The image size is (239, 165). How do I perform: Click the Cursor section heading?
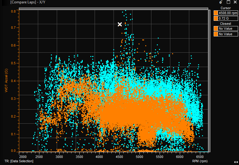tap(226, 8)
